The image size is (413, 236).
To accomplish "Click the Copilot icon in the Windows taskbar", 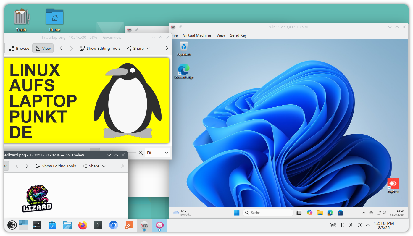I will tap(309, 213).
